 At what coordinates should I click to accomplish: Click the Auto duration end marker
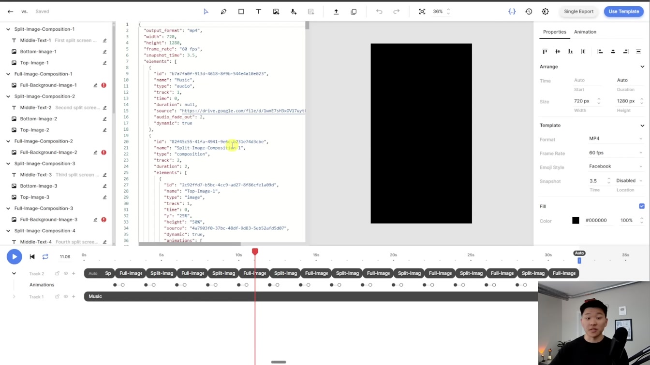pos(579,261)
